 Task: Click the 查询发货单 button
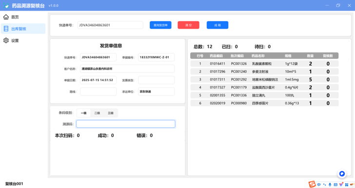click(160, 25)
